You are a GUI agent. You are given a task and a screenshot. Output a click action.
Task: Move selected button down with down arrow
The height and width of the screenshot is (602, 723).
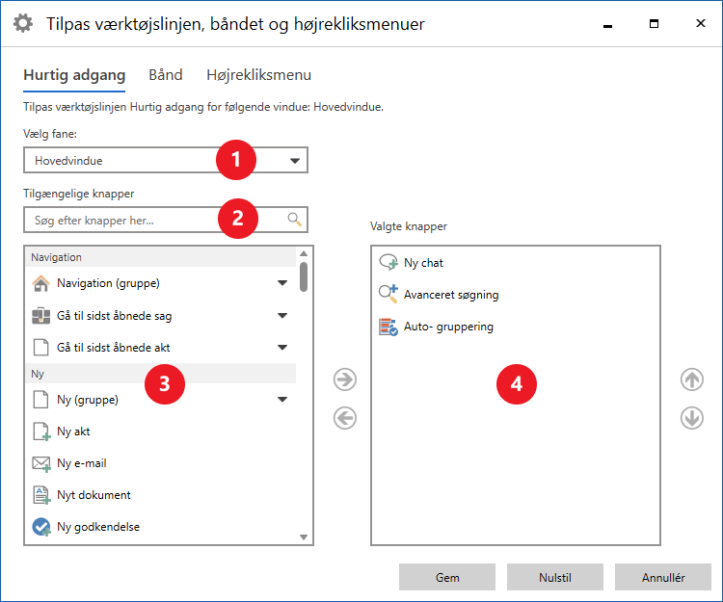(691, 418)
